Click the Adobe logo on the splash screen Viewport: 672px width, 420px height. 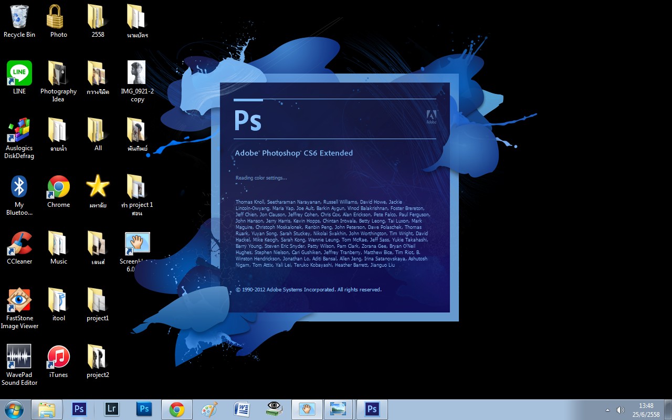coord(431,117)
